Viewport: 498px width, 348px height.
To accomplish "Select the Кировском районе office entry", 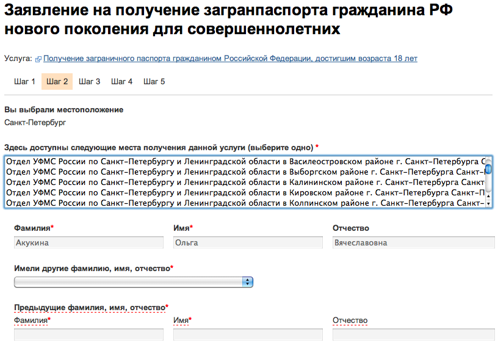I will coord(245,193).
